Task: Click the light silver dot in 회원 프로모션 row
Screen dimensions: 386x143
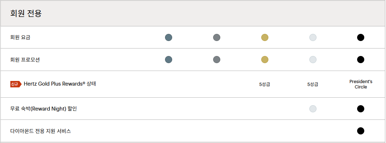Action: point(313,60)
